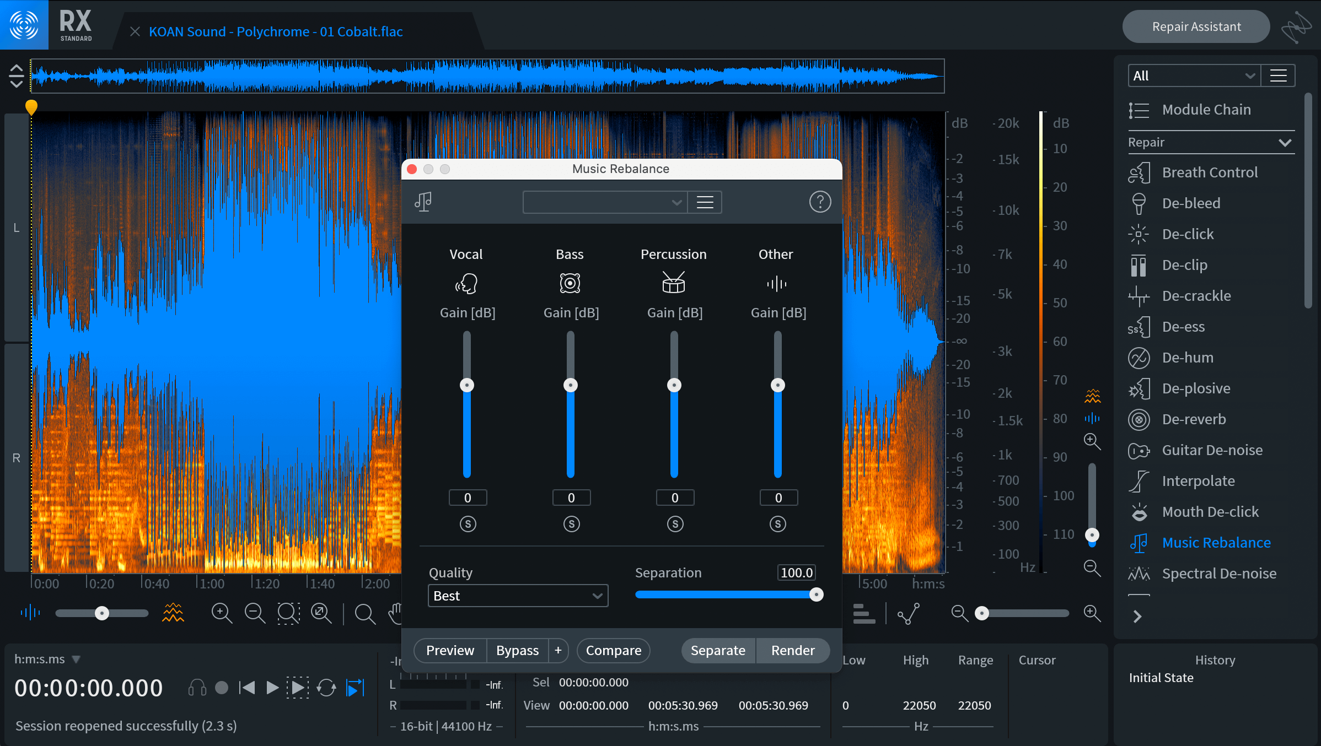
Task: Click the Spectral De-noise icon
Action: pyautogui.click(x=1139, y=574)
